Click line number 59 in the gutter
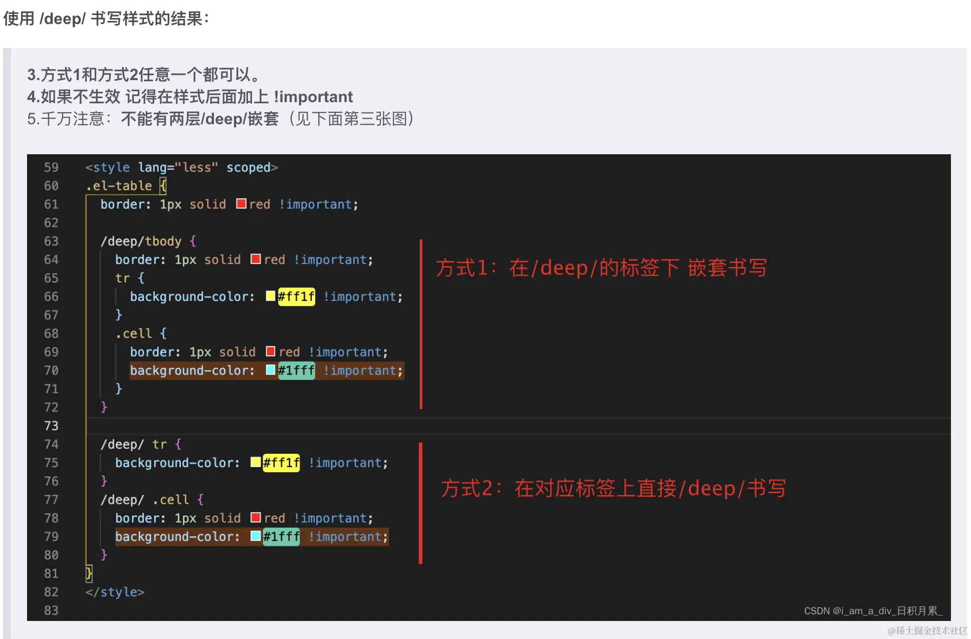 51,167
